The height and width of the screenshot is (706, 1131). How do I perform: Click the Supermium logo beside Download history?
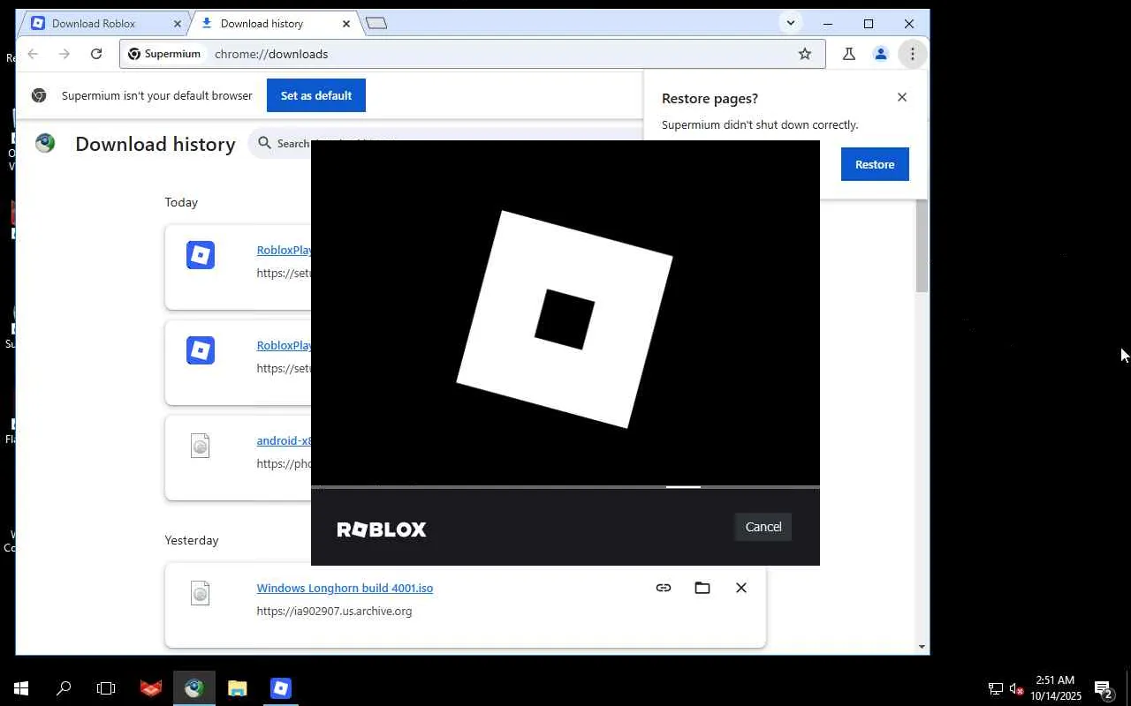45,144
